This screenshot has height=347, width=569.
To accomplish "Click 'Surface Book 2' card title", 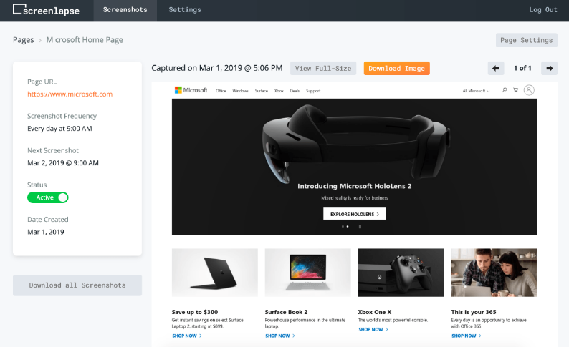I will [287, 312].
